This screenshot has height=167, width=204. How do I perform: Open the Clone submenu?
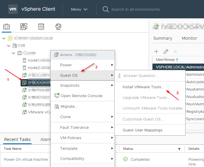[82, 117]
